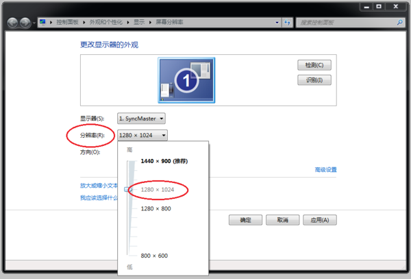Select monitor 1 thumbnail in preview

(x=186, y=80)
